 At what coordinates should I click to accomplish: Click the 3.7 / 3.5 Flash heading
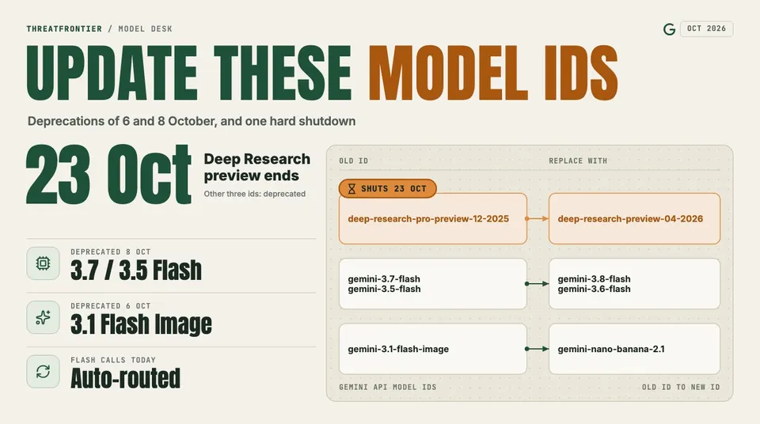point(135,271)
